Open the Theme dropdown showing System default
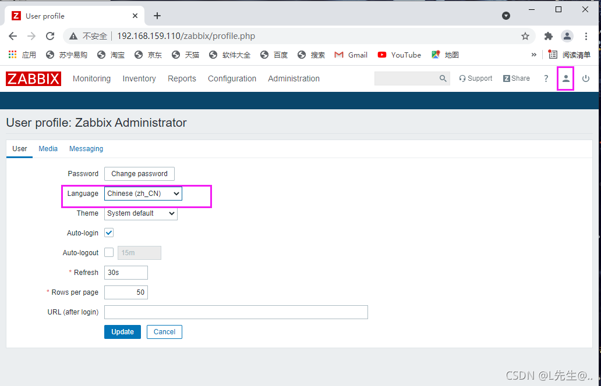This screenshot has height=386, width=601. point(141,213)
